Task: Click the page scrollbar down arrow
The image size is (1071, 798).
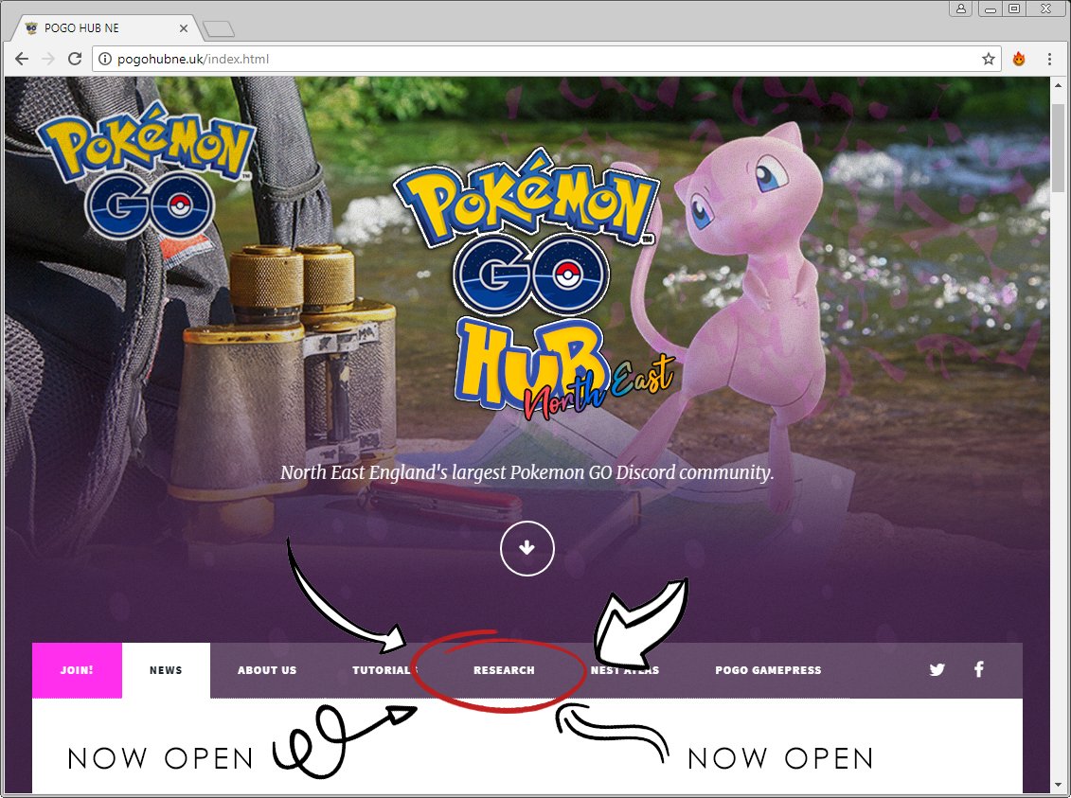Action: 1059,785
